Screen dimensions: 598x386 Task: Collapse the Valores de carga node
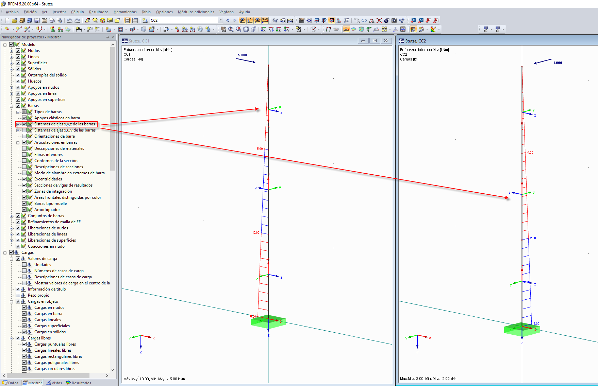pyautogui.click(x=12, y=259)
